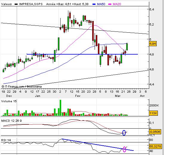Click the 5,4 price axis label
The image size is (191, 155).
tap(152, 9)
